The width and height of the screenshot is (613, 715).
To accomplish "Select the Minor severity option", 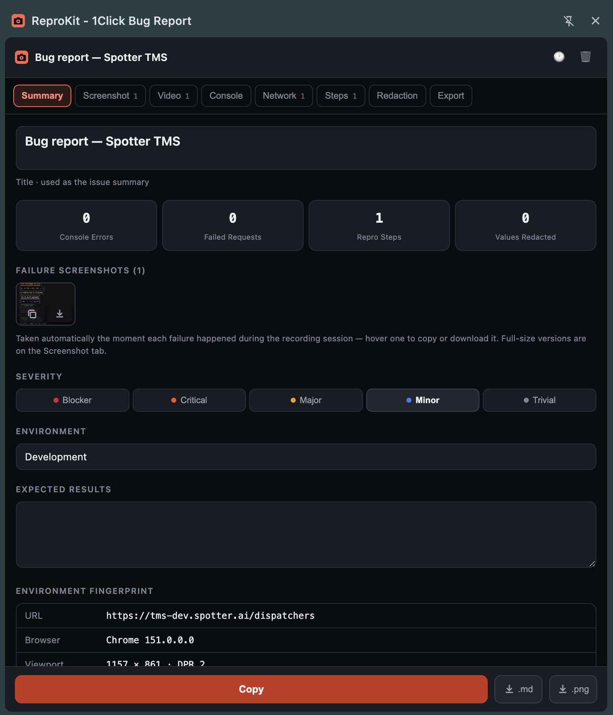I will coord(423,400).
